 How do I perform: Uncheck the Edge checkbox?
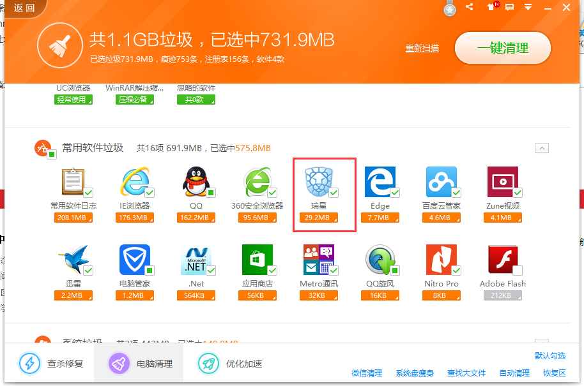coord(395,193)
